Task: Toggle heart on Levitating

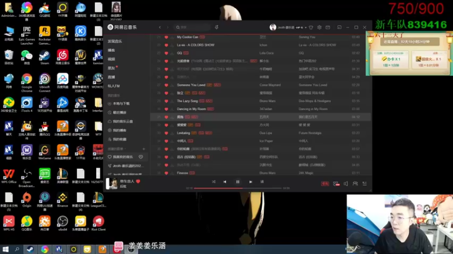Action: pos(166,133)
